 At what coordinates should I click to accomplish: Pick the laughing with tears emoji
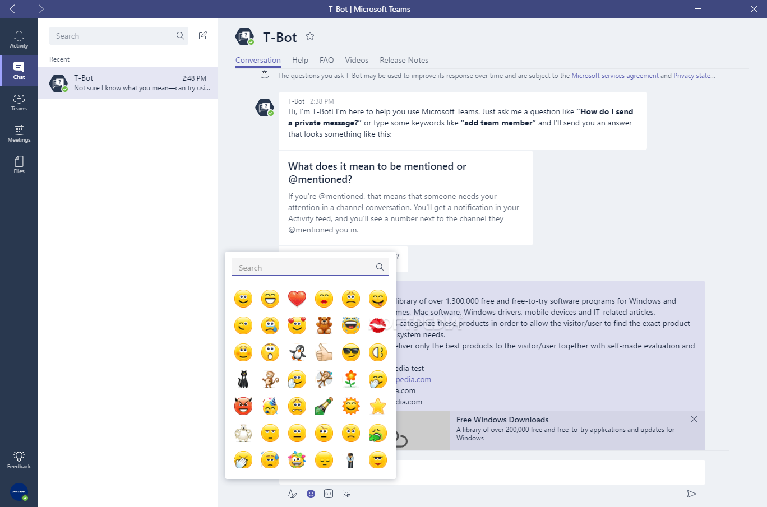pos(351,325)
